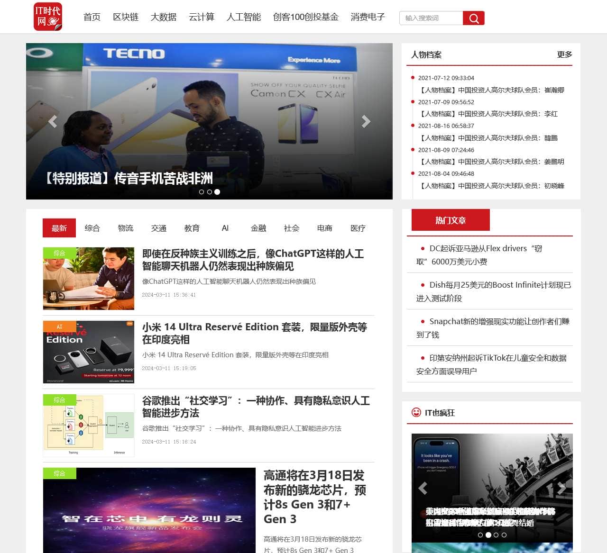Select second dot of IT也疯狂 carousel
The image size is (607, 553).
[488, 535]
